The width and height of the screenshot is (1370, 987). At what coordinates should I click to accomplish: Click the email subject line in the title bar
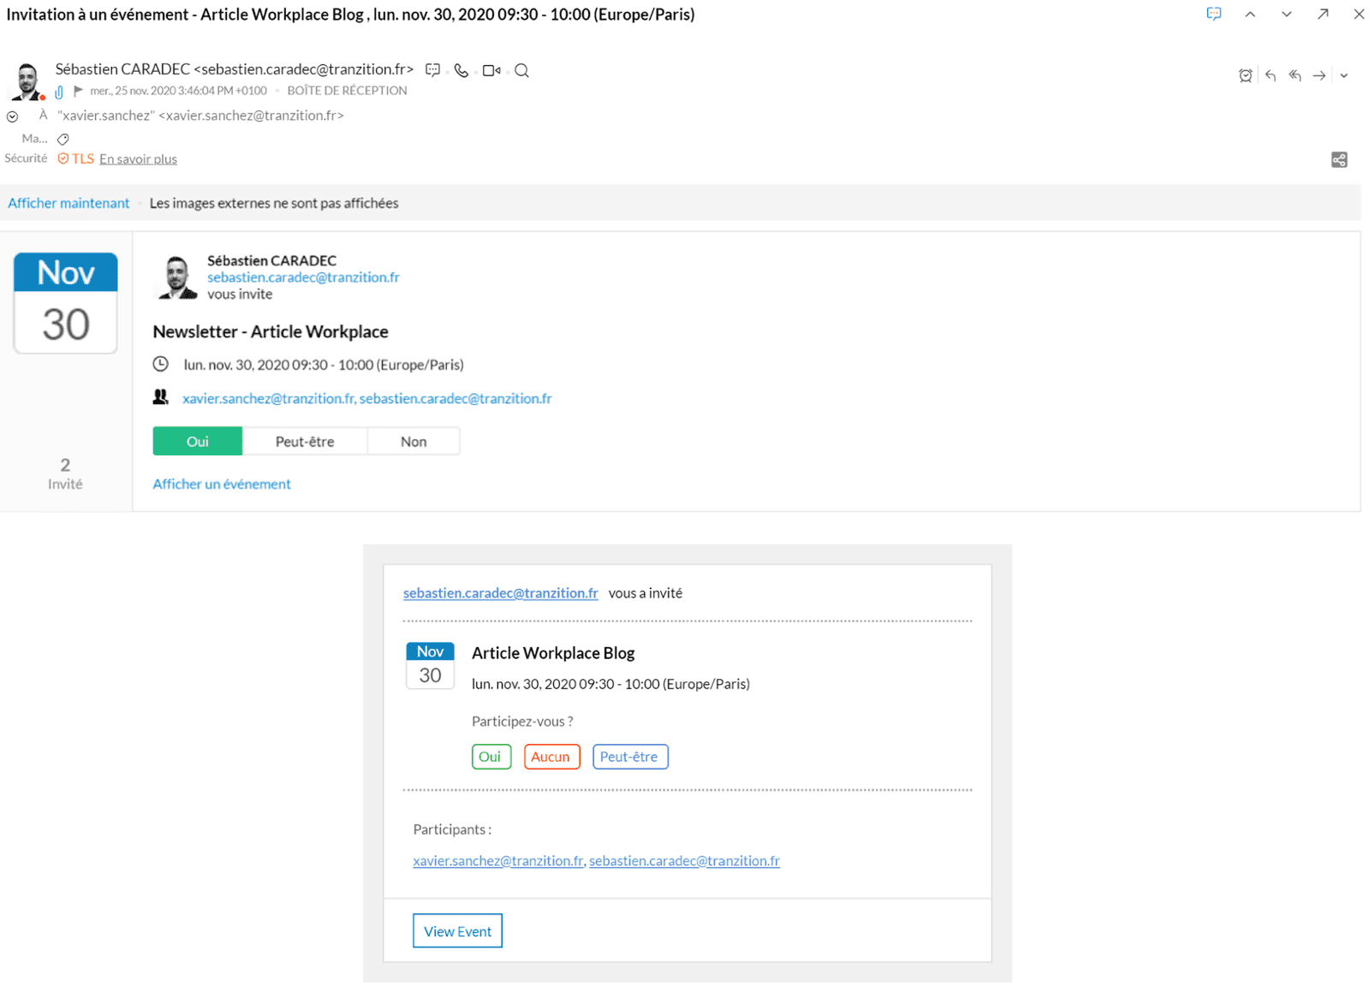(x=350, y=15)
